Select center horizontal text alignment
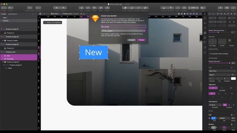237x133 pixels. 218,93
